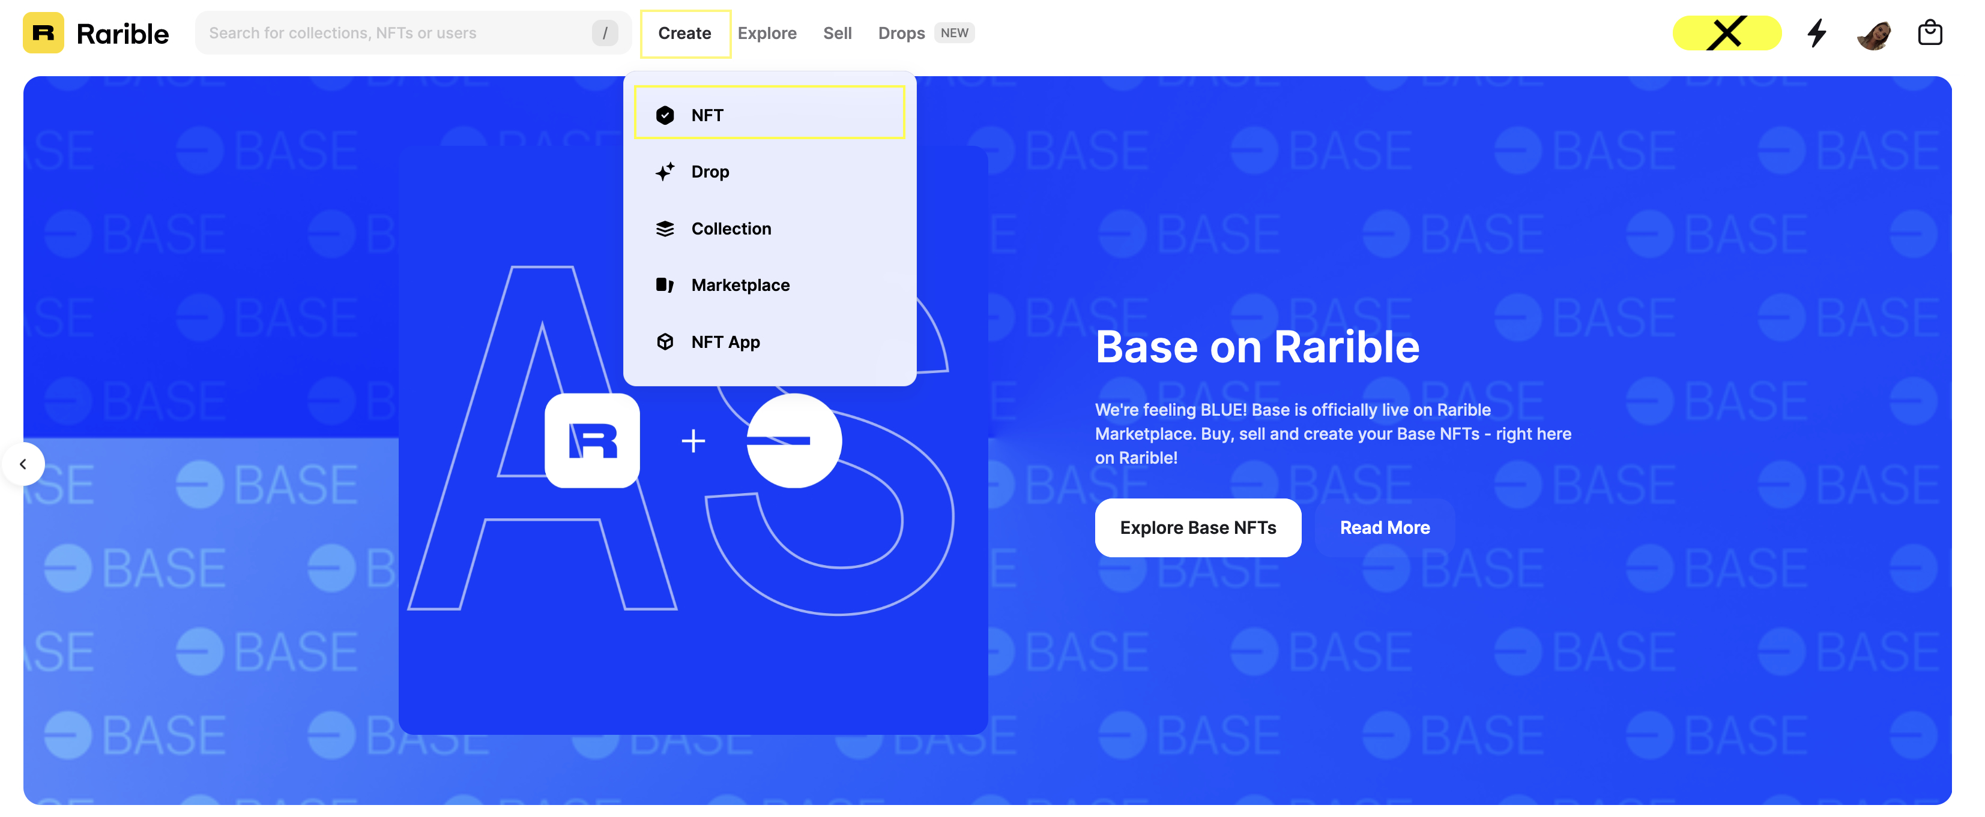Focus the collections search input field
Image resolution: width=1985 pixels, height=817 pixels.
[x=413, y=33]
